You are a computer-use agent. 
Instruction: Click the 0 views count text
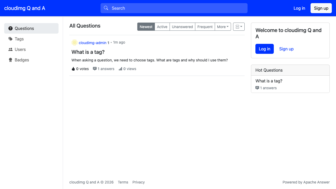click(130, 69)
